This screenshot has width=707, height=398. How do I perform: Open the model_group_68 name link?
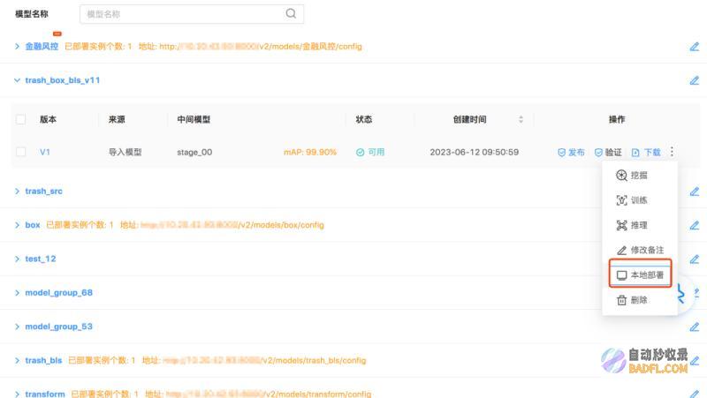click(58, 293)
